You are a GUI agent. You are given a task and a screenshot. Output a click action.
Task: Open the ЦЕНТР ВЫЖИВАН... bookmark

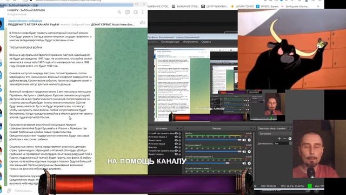coord(215,6)
